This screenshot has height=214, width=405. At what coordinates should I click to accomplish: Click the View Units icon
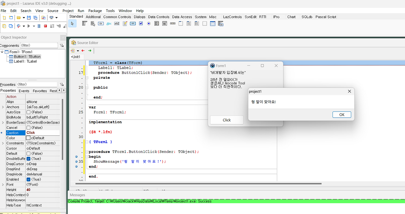4,26
